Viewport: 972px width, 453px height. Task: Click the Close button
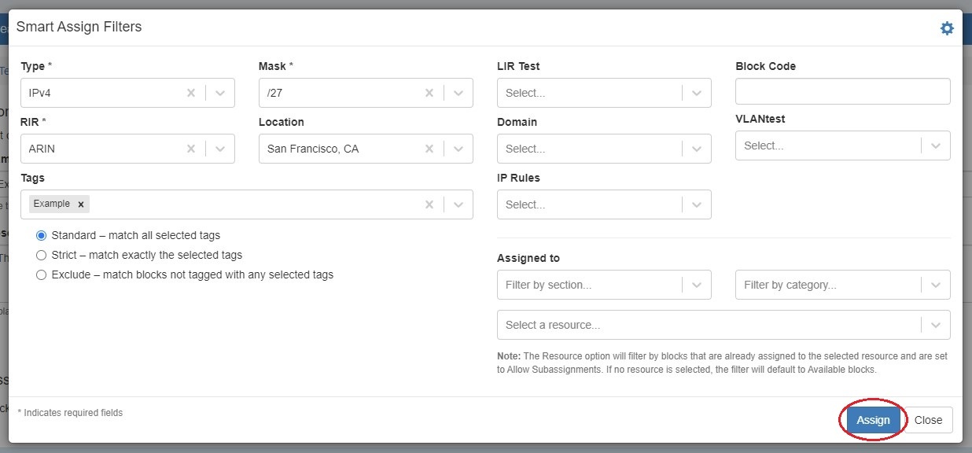(928, 420)
